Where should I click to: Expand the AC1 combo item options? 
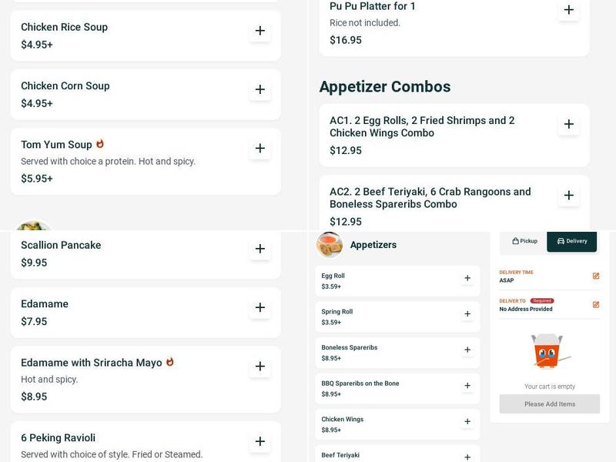pyautogui.click(x=569, y=123)
